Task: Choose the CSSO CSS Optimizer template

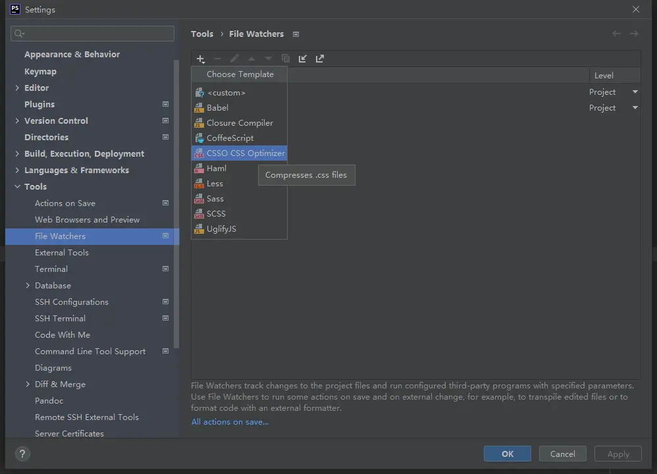Action: tap(239, 153)
